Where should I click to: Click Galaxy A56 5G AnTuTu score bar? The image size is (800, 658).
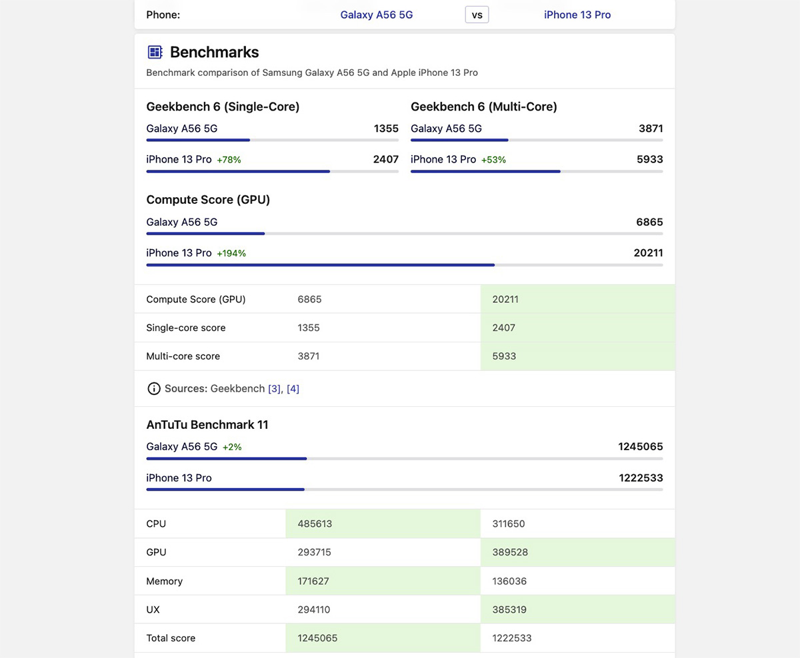(x=226, y=458)
